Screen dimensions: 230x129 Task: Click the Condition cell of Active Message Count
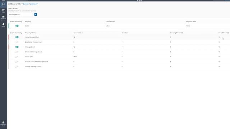pyautogui.click(x=122, y=37)
